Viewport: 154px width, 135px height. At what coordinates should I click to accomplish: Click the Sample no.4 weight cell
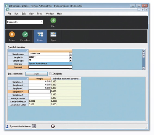click(40, 91)
